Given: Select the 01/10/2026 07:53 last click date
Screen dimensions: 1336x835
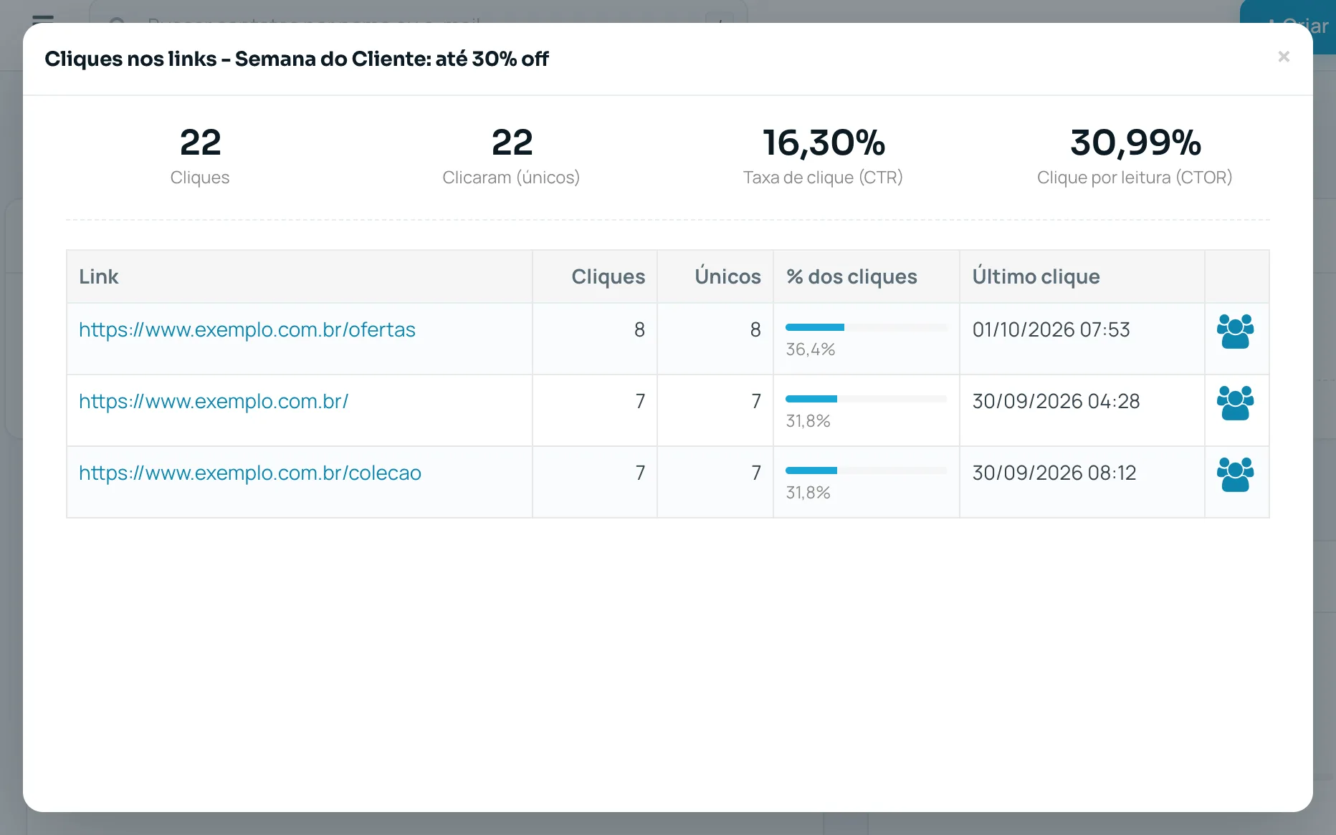Looking at the screenshot, I should (1051, 329).
